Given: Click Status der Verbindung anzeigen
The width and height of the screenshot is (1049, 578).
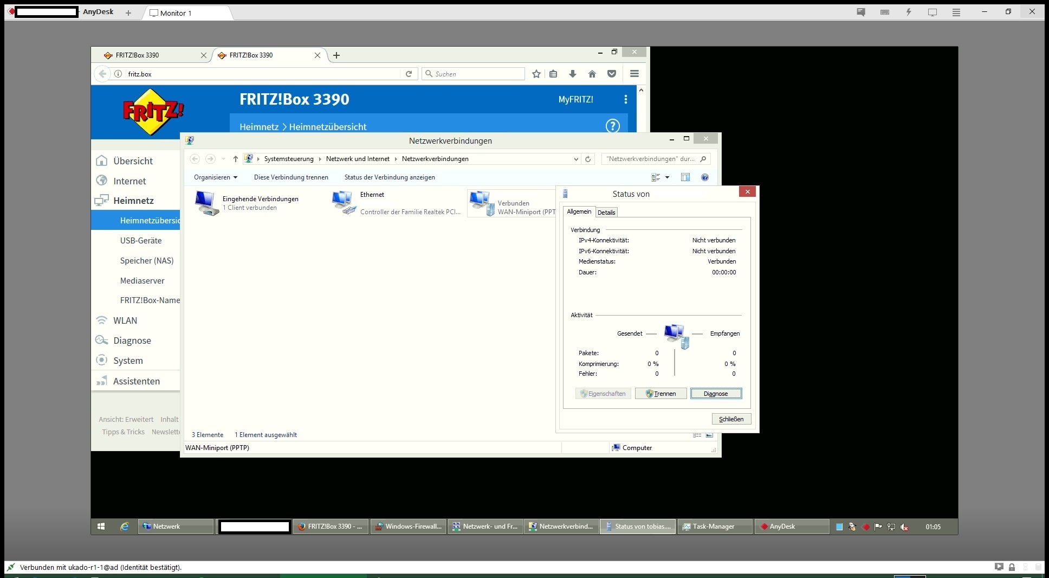Looking at the screenshot, I should click(390, 177).
